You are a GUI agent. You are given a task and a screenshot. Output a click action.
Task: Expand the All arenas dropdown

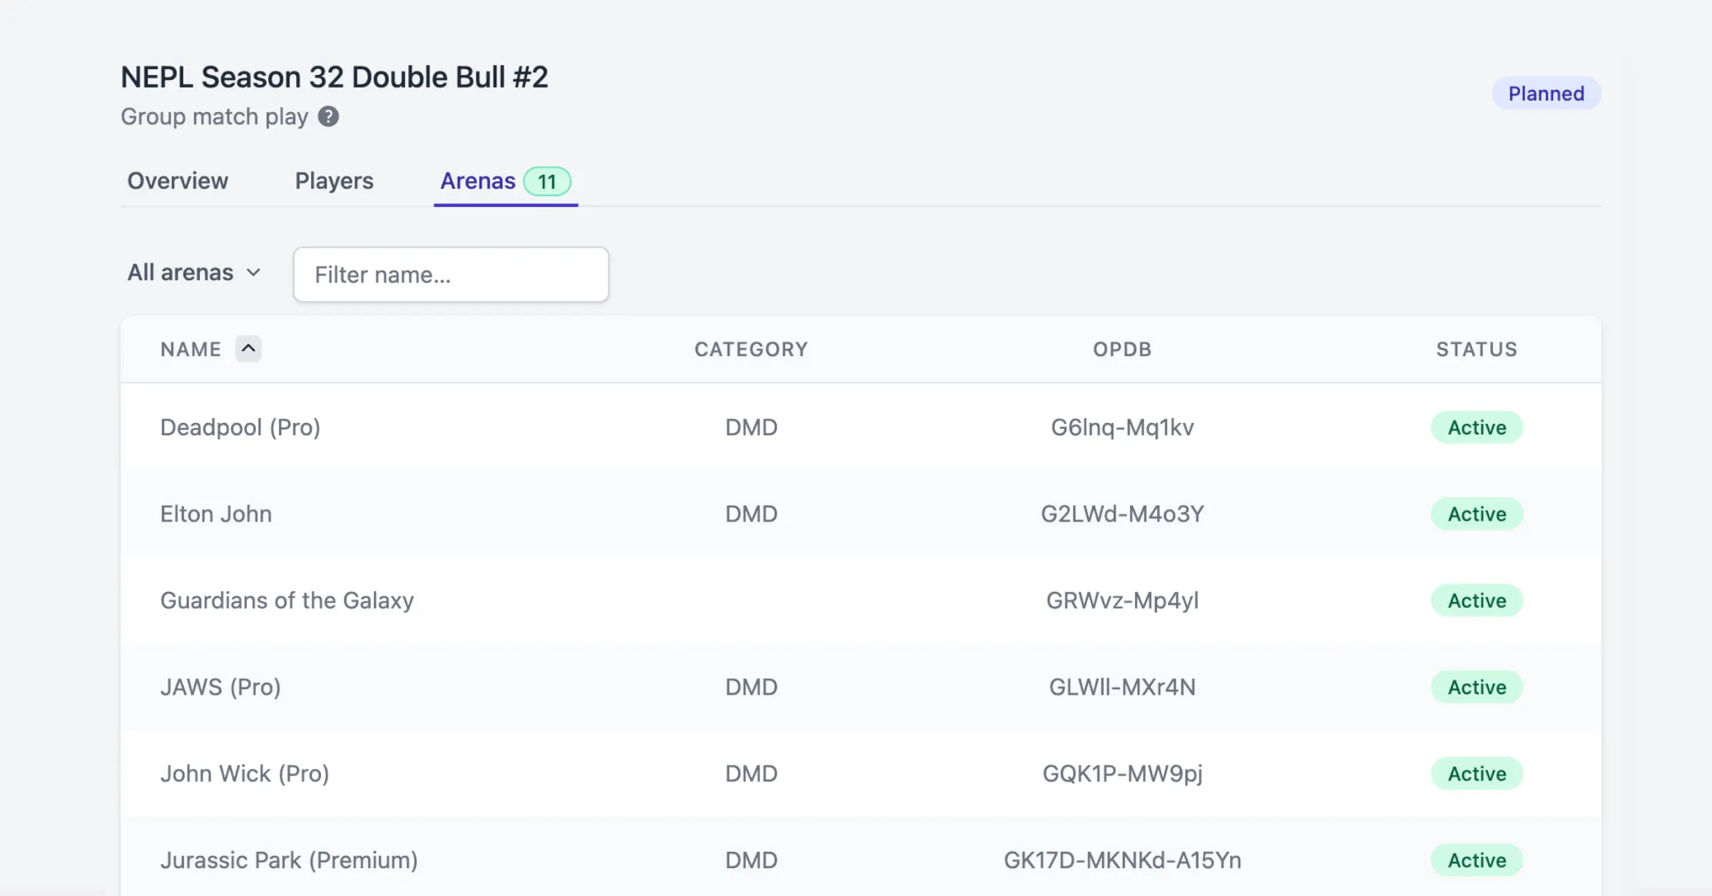[x=194, y=273]
